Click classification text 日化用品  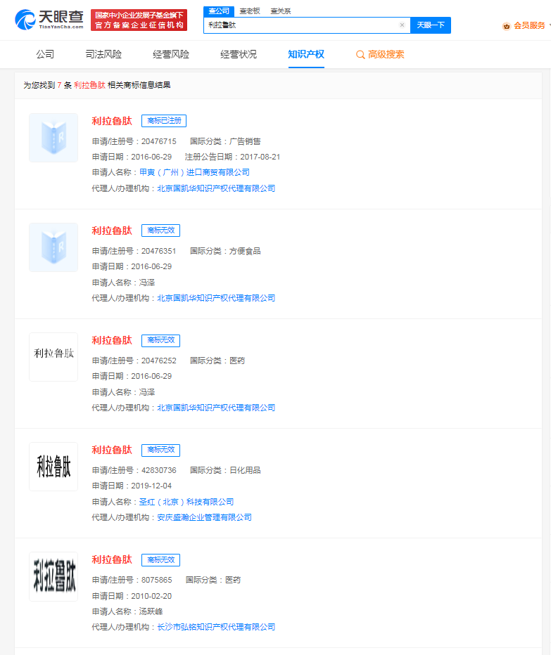point(245,470)
